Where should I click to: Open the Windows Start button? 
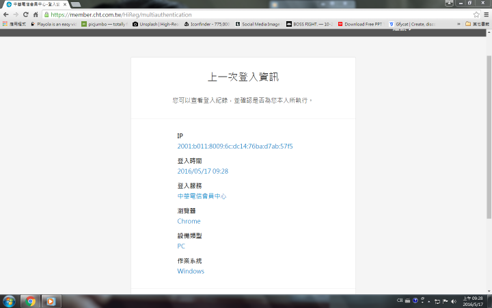click(x=9, y=301)
